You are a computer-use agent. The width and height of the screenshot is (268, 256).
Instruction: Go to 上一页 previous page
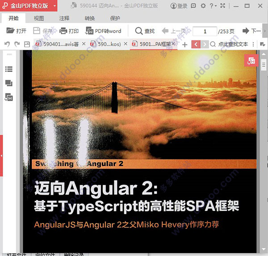(x=174, y=31)
